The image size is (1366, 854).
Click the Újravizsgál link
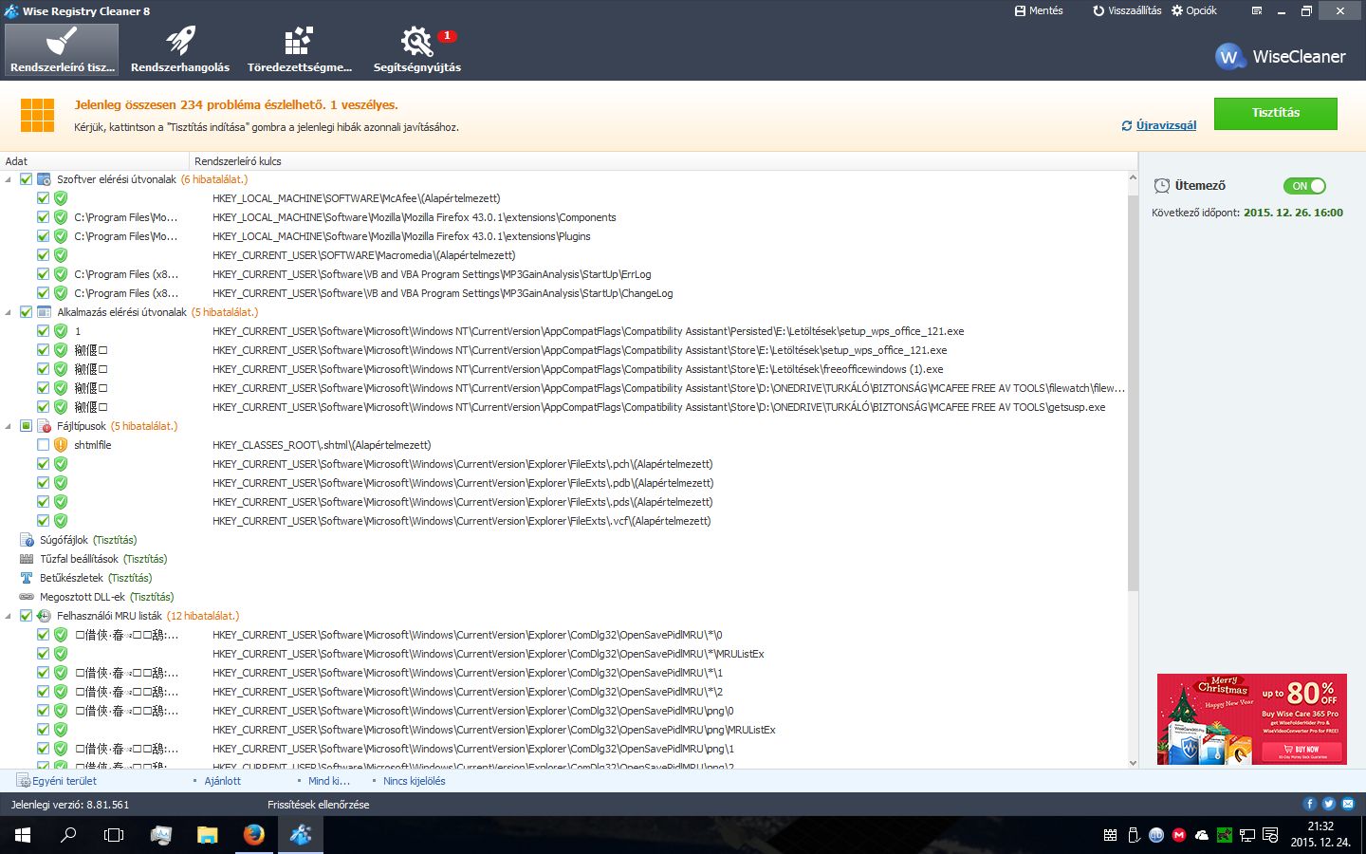1159,125
